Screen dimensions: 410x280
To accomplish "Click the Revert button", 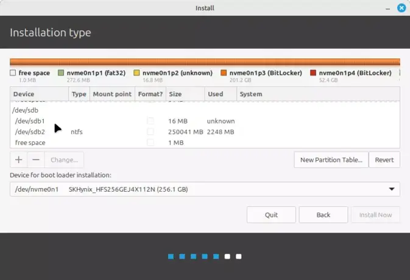I will coord(384,160).
